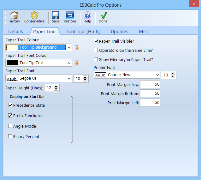Decrease Paper Trail Font size spinner
Image resolution: width=201 pixels, height=180 pixels.
[x=85, y=80]
